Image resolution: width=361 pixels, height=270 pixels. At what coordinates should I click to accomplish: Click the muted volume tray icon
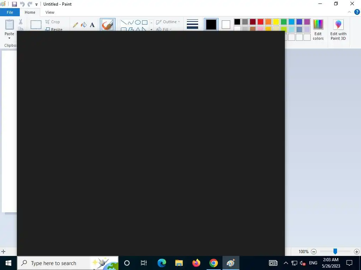(303, 263)
